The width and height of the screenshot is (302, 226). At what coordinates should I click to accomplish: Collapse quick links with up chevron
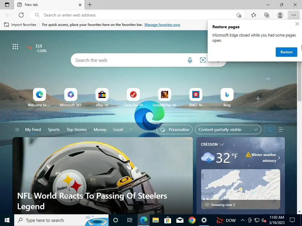point(268,79)
